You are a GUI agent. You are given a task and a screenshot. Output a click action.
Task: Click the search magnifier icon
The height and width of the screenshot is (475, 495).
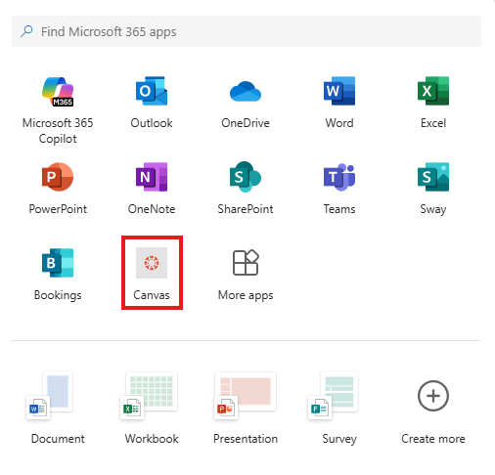pos(26,31)
